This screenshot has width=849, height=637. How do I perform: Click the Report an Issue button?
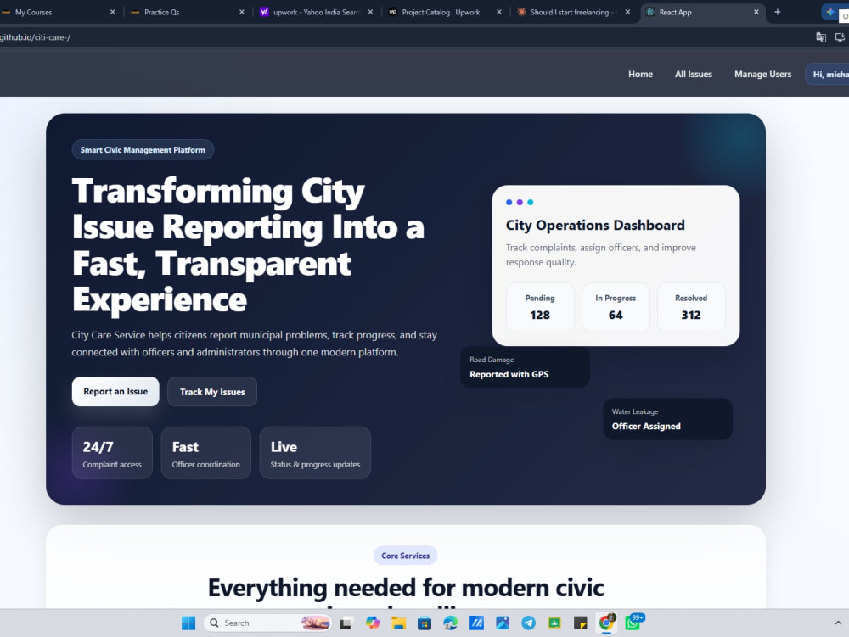pyautogui.click(x=115, y=392)
